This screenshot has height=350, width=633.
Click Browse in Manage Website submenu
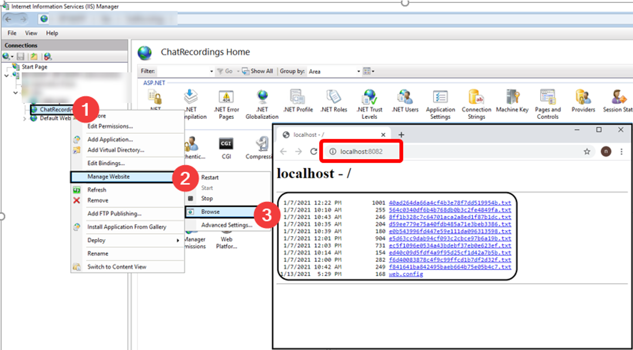pyautogui.click(x=228, y=212)
